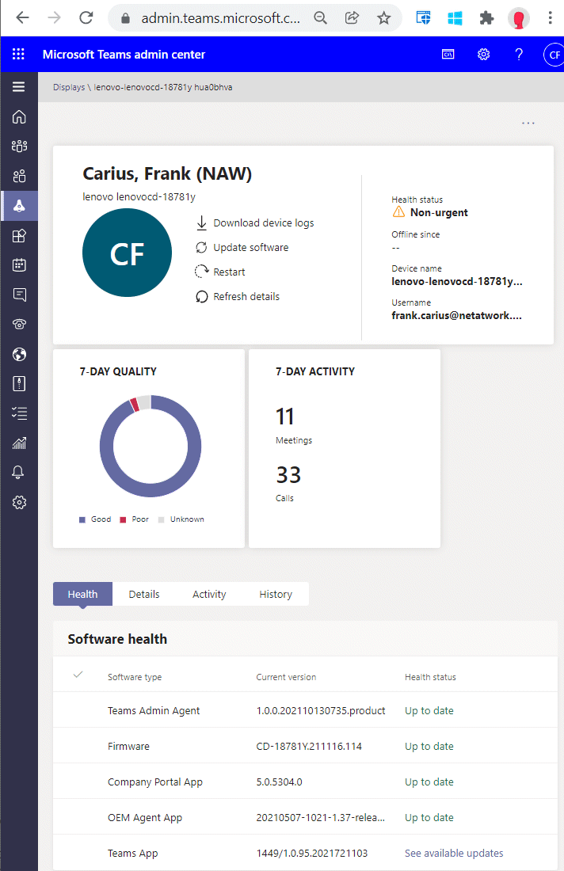Open the app launcher waffle icon
The image size is (564, 871).
18,54
